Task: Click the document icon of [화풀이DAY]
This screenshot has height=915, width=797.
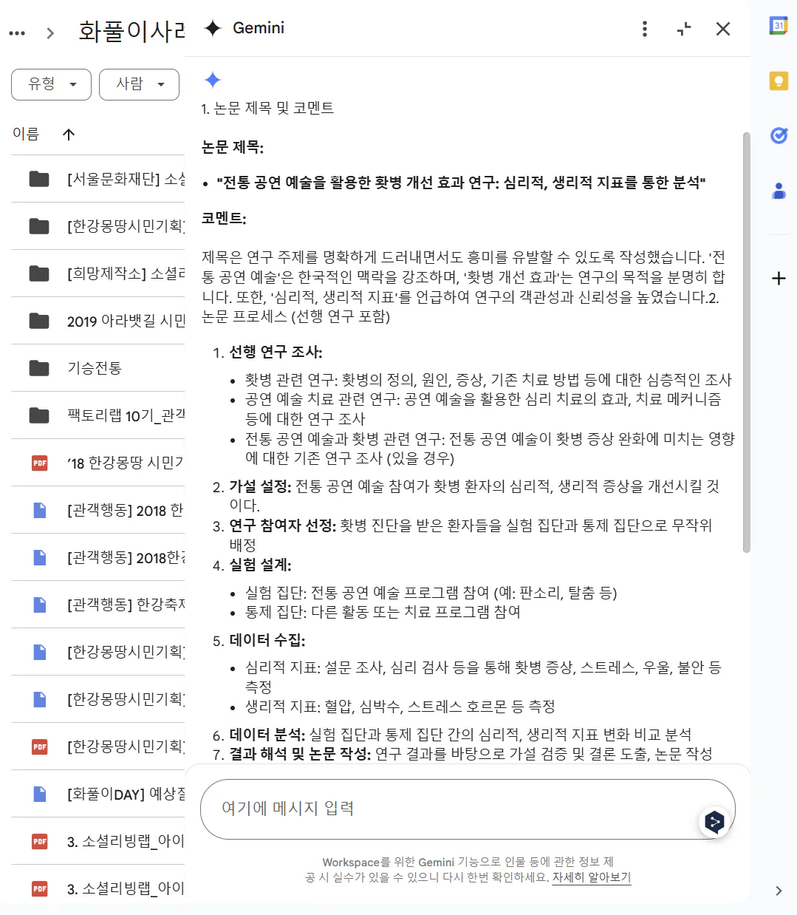Action: (x=40, y=794)
